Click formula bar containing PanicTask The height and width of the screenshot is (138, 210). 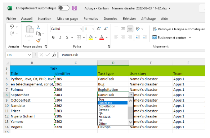point(132,55)
